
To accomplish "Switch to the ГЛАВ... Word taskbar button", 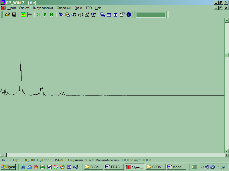I will (114, 167).
